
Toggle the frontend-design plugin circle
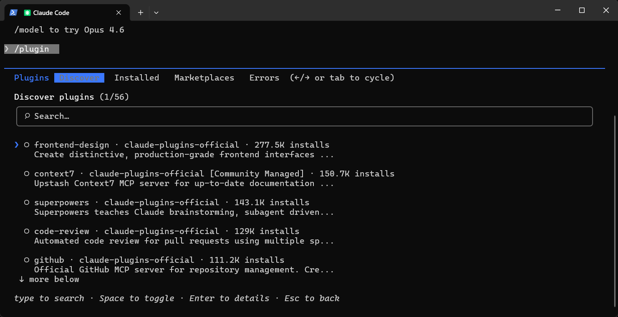pyautogui.click(x=27, y=145)
